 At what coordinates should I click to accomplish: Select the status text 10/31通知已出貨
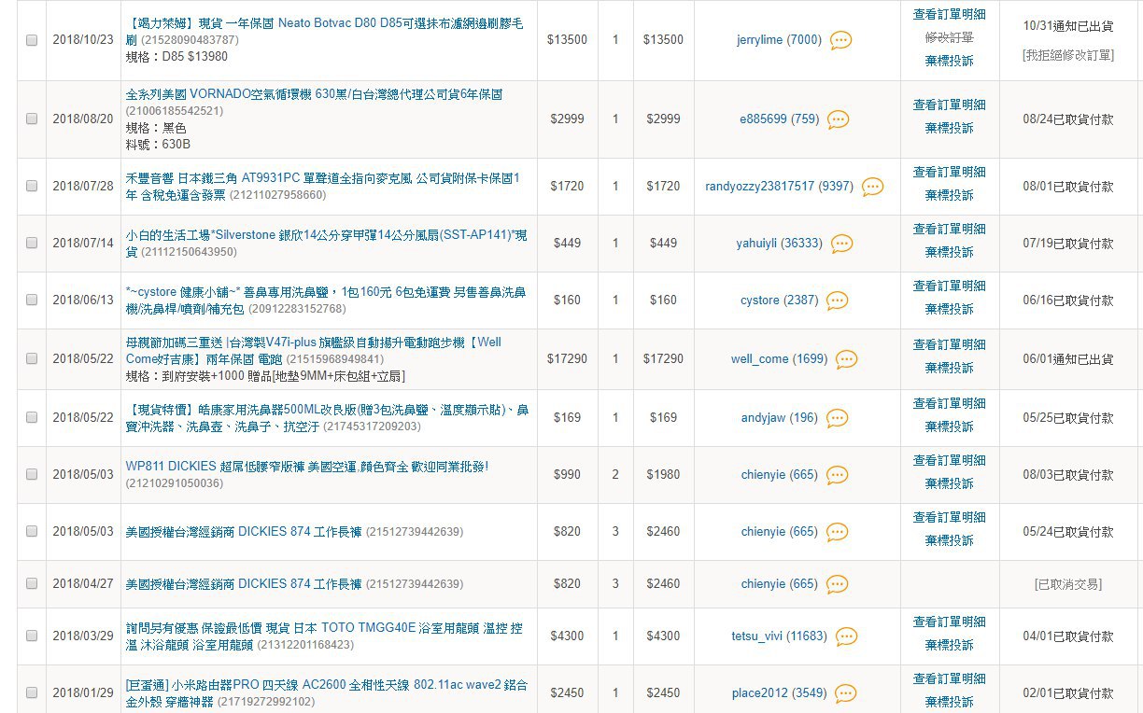pyautogui.click(x=1068, y=27)
